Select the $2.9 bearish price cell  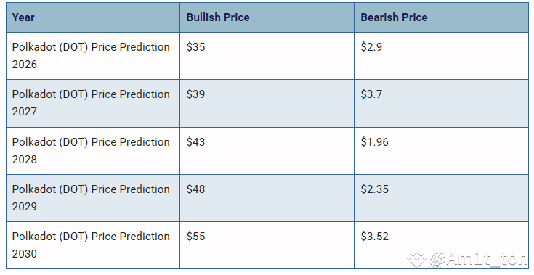pyautogui.click(x=442, y=56)
